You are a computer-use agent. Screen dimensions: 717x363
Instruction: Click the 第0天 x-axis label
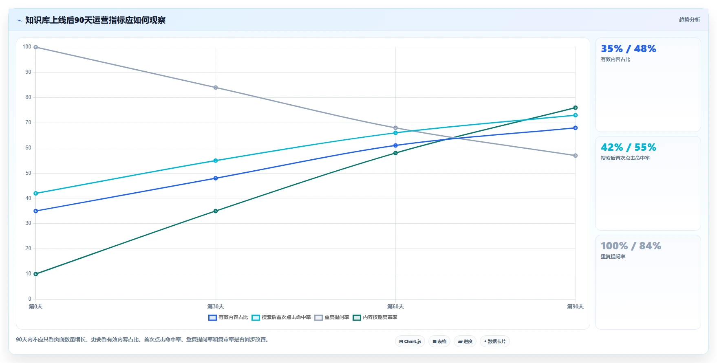[x=36, y=306]
